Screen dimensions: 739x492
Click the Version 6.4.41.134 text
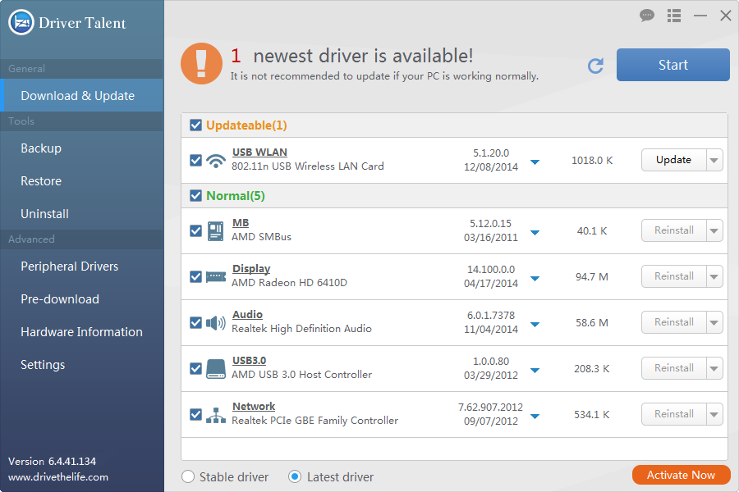click(52, 462)
